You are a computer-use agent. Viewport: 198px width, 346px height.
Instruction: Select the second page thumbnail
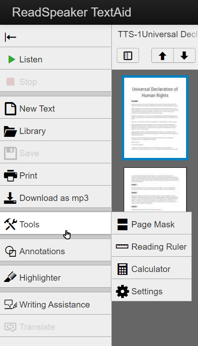pyautogui.click(x=155, y=190)
